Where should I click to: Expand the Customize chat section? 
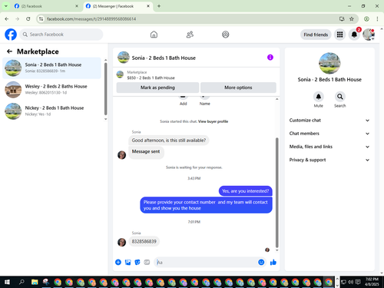(329, 121)
